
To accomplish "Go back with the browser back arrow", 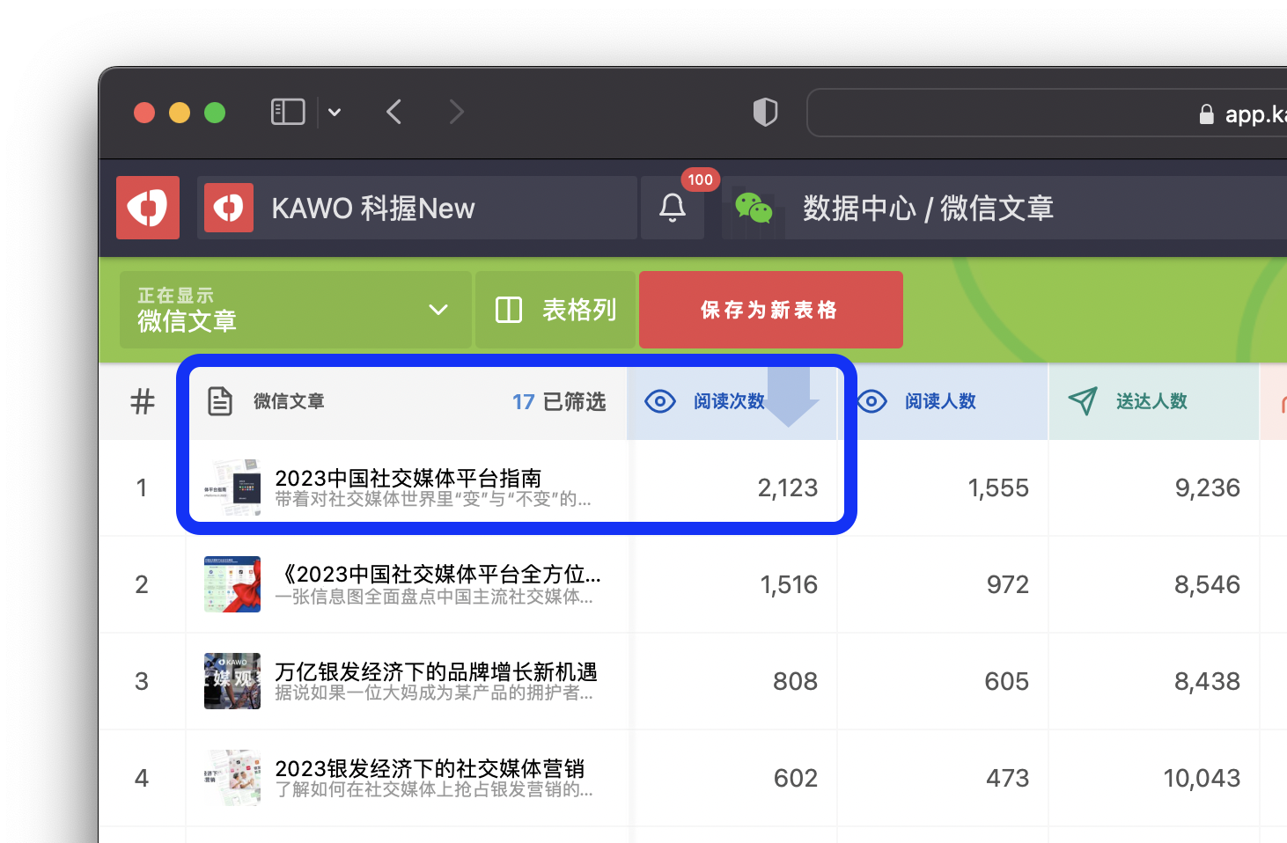I will (x=394, y=112).
